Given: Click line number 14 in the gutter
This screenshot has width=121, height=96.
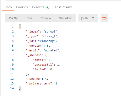Looking at the screenshot, I should pos(12,88).
